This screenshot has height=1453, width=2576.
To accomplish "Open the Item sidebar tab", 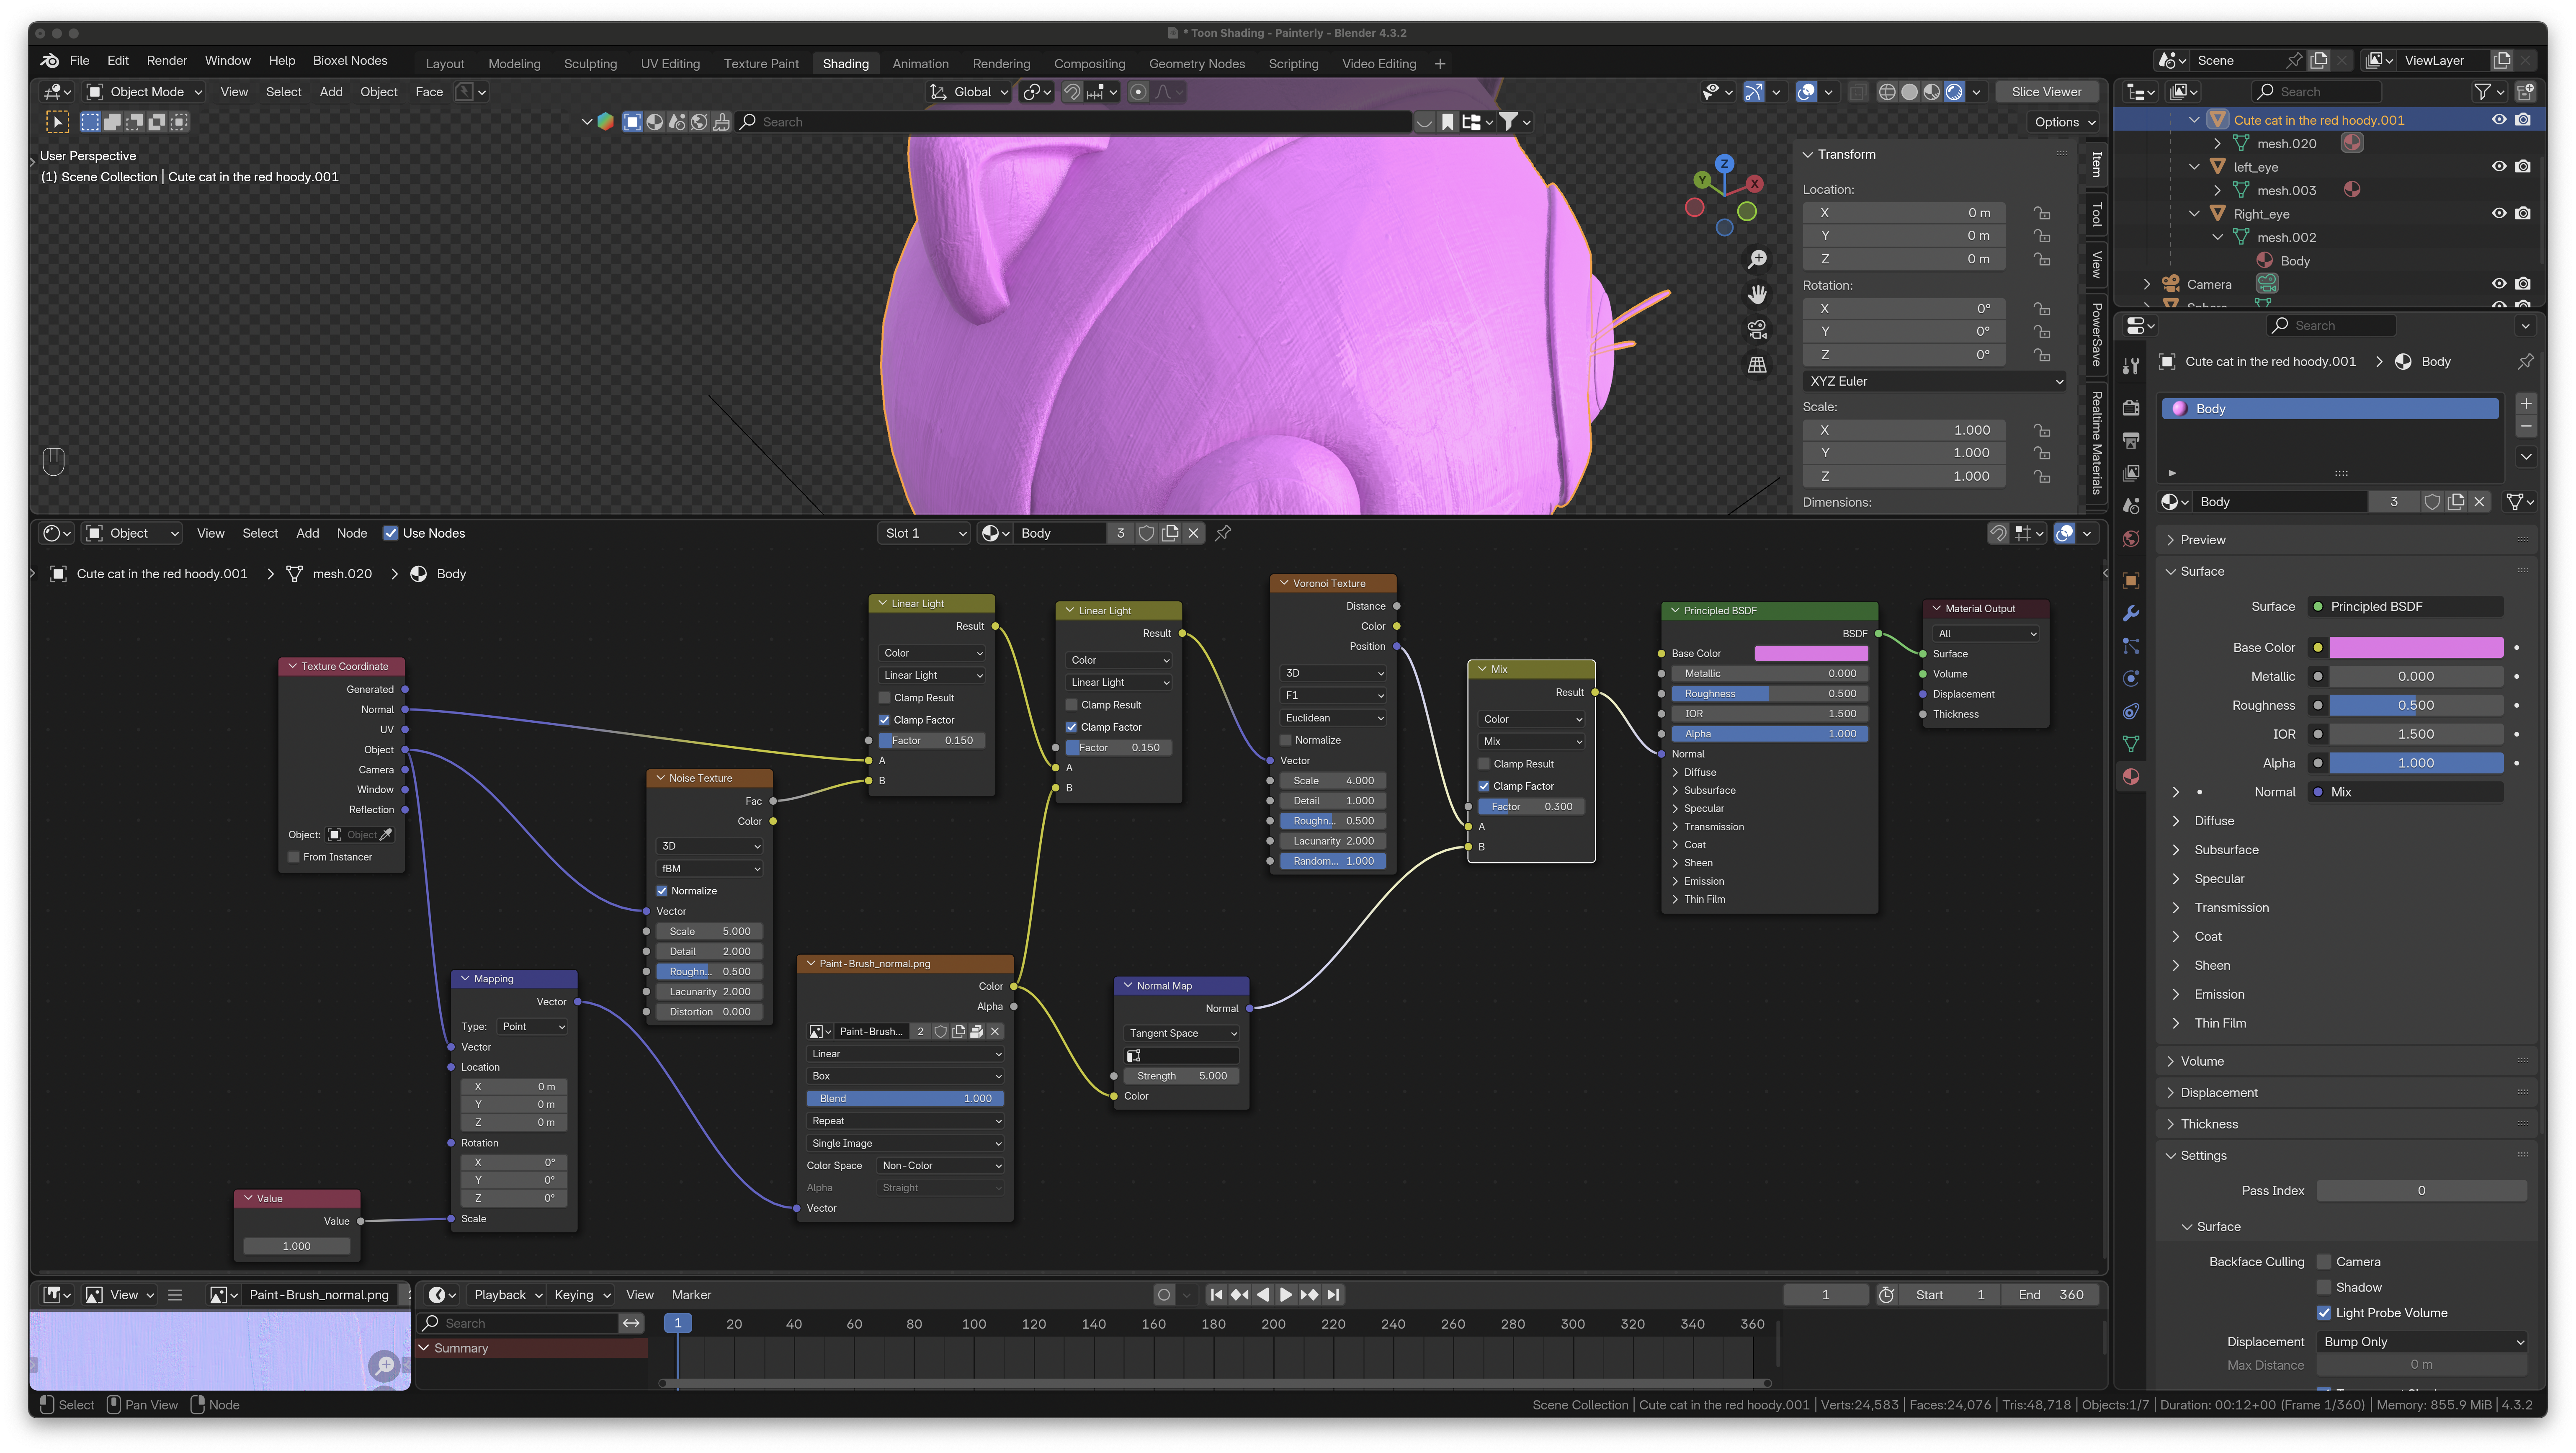I will click(x=2097, y=164).
